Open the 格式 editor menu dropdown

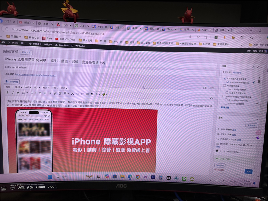click(x=46, y=88)
